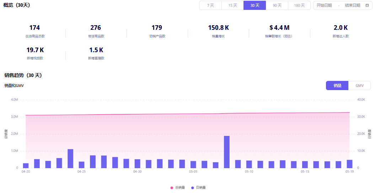
Task: Click the last sales bar at 05-19
Action: point(349,164)
